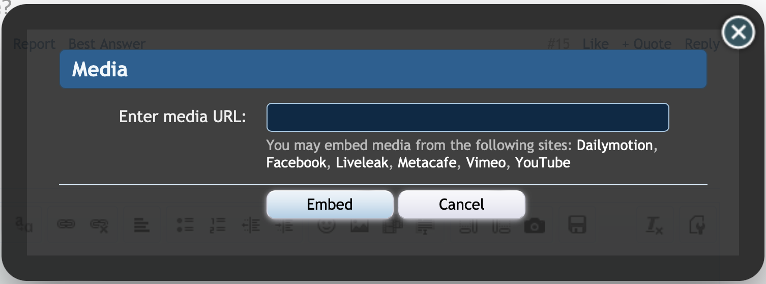Focus the Enter media URL field
Screen dimensions: 766x284
[x=467, y=117]
